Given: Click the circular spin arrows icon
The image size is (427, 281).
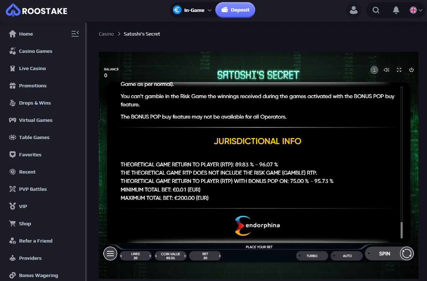Looking at the screenshot, I should point(407,253).
